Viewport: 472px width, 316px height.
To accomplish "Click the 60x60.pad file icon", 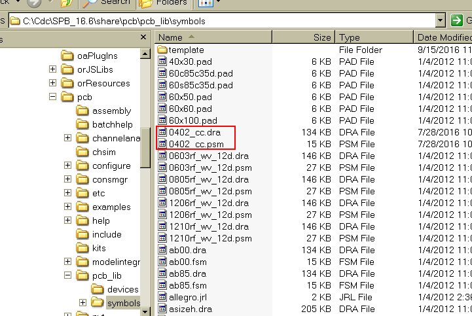I will [x=162, y=109].
